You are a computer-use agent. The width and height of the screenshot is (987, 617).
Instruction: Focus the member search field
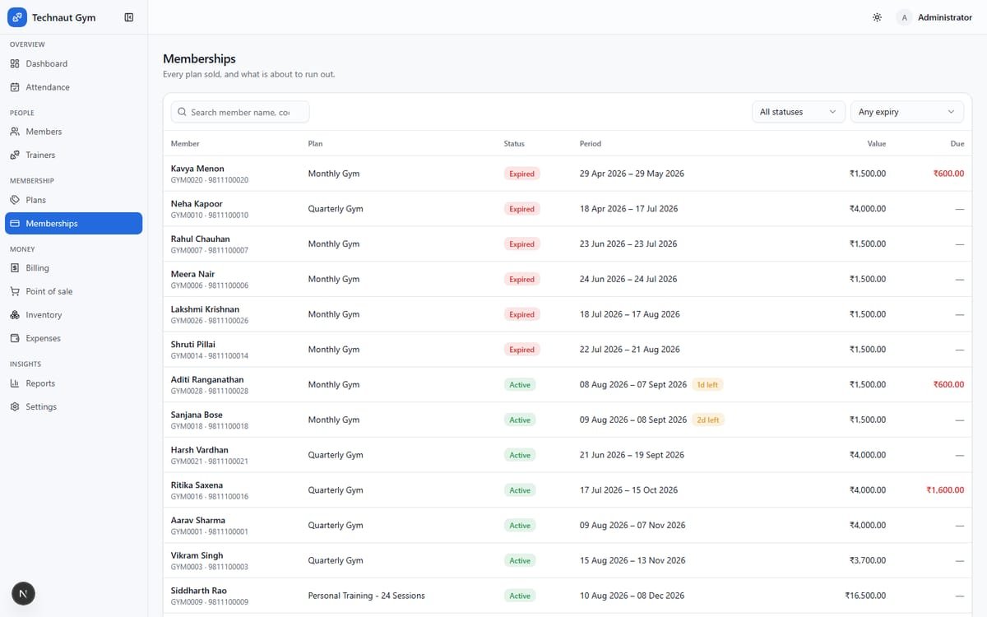240,112
